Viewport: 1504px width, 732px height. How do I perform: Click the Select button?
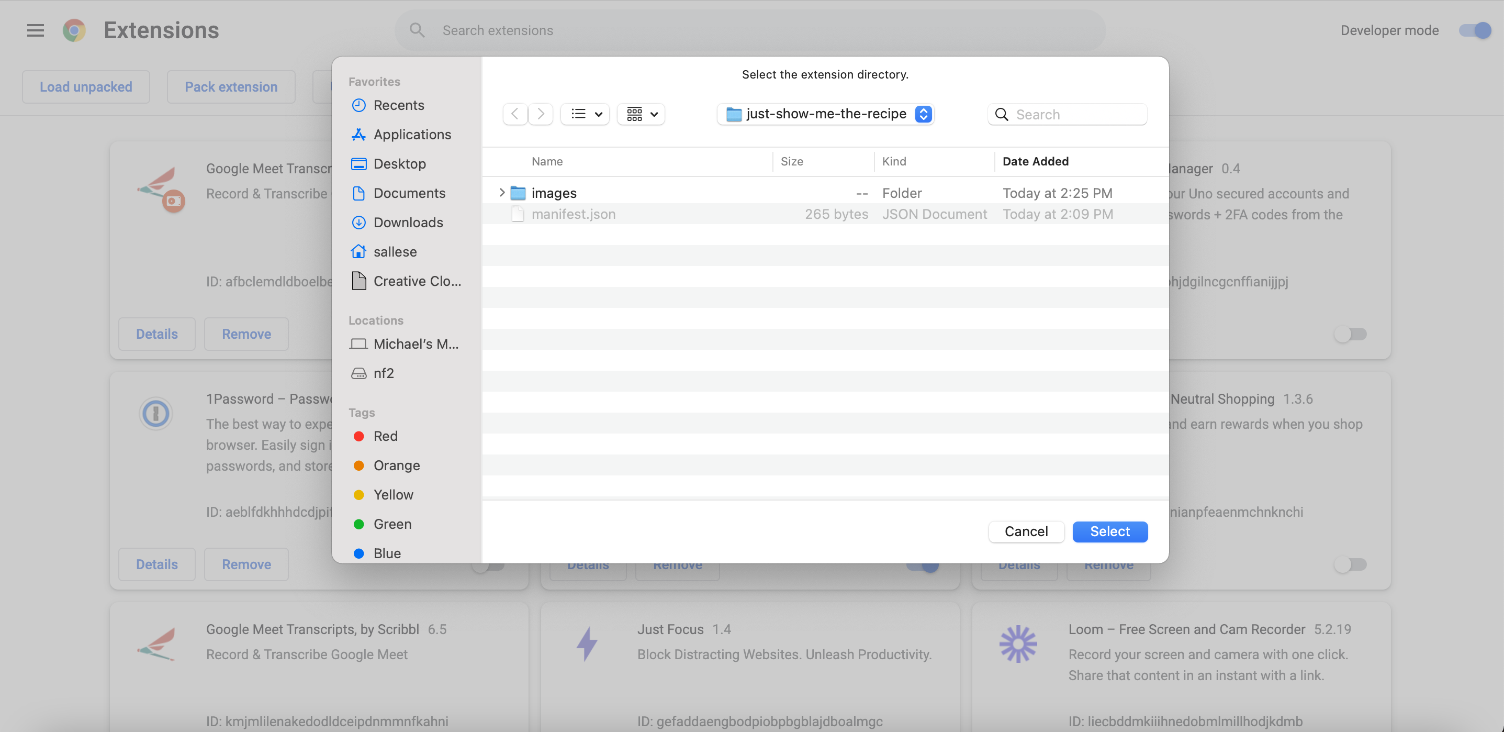(x=1110, y=531)
